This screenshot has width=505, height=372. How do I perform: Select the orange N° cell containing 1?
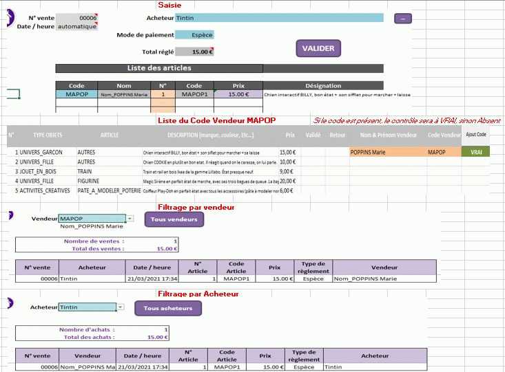163,94
